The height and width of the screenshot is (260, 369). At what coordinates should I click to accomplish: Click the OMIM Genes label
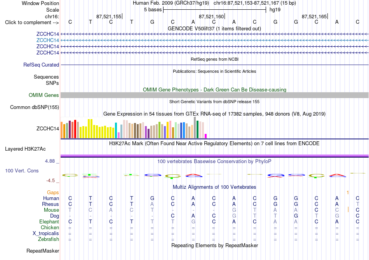click(44, 95)
